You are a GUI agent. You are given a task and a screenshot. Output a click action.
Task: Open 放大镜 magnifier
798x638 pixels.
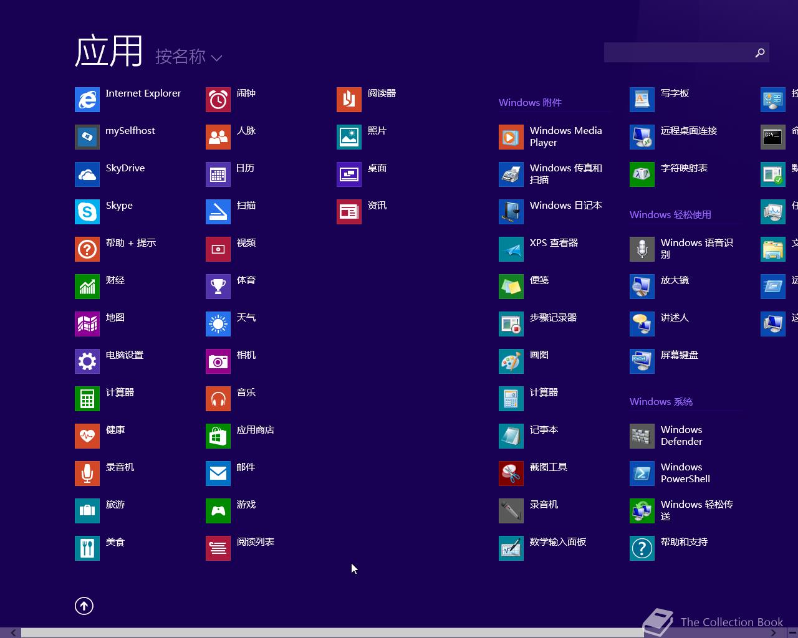tap(642, 287)
